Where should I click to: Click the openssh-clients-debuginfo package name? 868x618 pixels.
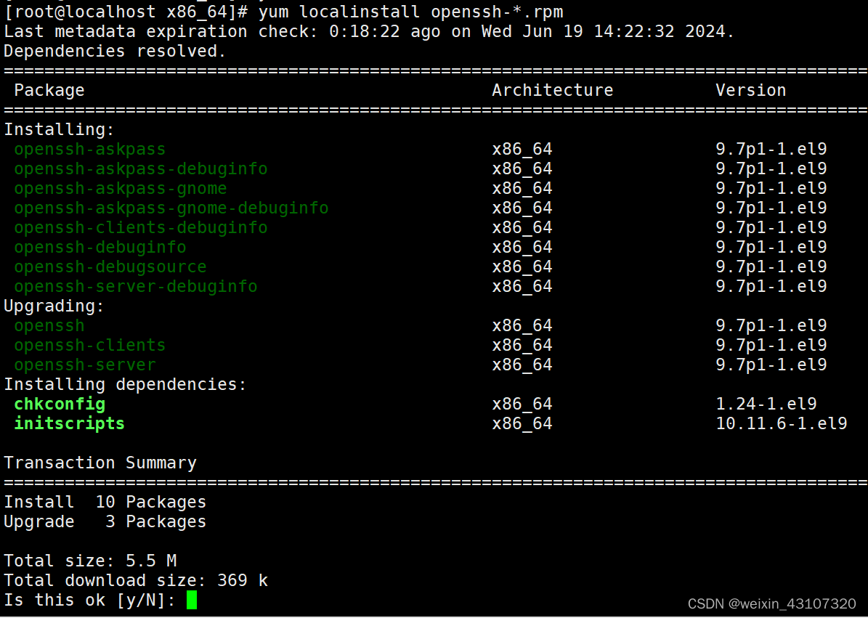pyautogui.click(x=141, y=227)
